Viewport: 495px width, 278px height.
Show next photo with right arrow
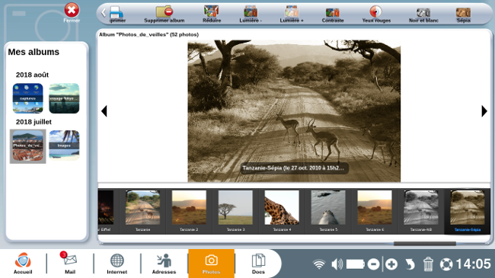[484, 111]
